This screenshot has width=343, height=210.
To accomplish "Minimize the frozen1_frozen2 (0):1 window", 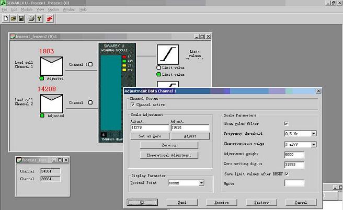I will 197,36.
